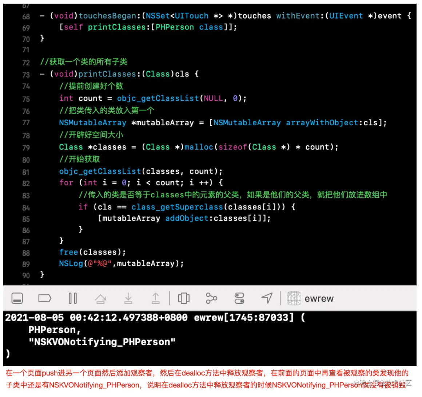
Task: Click line number 73 in gutter
Action: coord(26,74)
